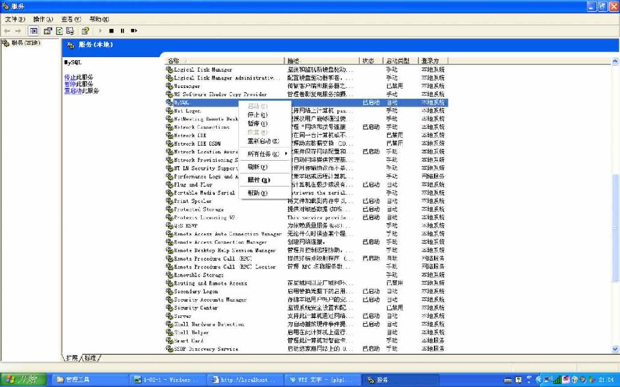
Task: Click the Export List toolbar icon
Action: click(x=70, y=31)
